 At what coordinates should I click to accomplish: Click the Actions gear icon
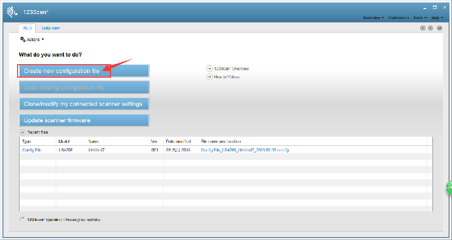[23, 39]
